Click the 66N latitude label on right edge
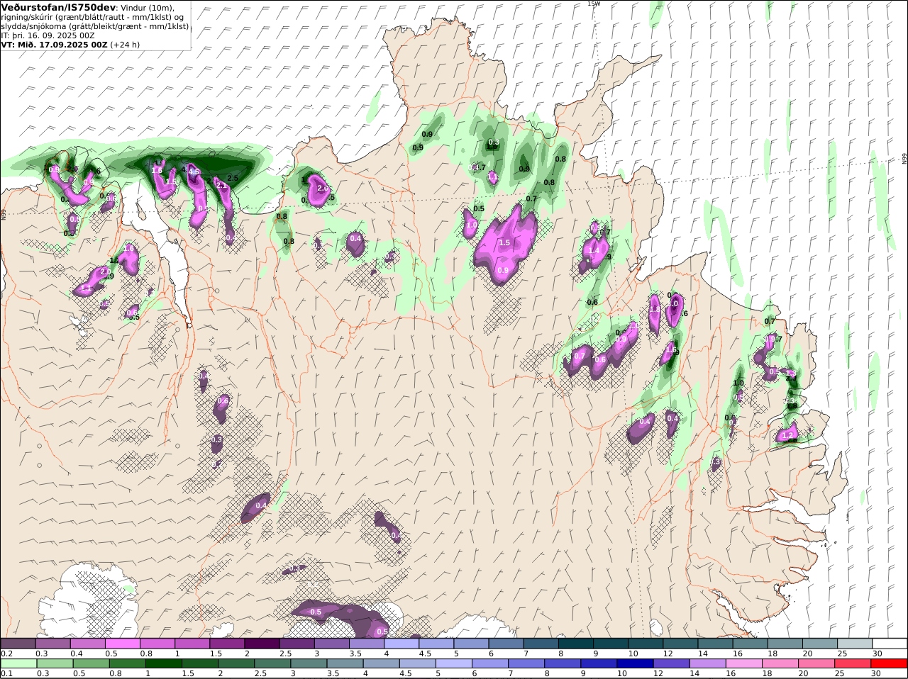Viewport: 908px width, 679px height. 904,159
